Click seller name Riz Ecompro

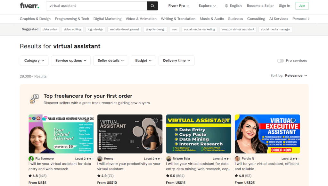(x=44, y=159)
